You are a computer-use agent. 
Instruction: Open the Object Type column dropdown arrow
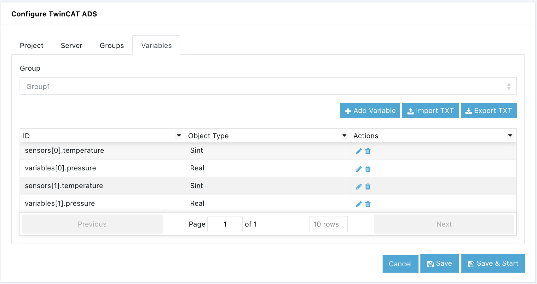click(344, 136)
